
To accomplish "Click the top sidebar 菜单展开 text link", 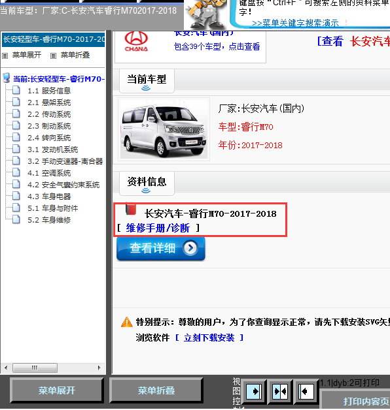I will [27, 55].
